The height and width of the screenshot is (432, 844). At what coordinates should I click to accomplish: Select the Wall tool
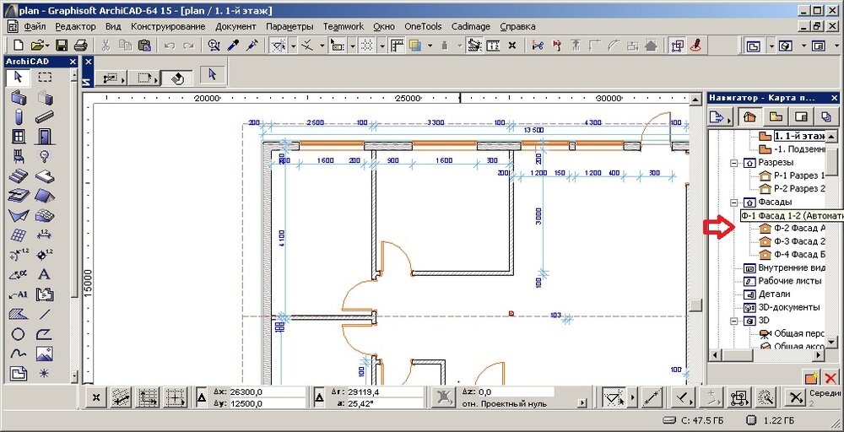coord(19,97)
